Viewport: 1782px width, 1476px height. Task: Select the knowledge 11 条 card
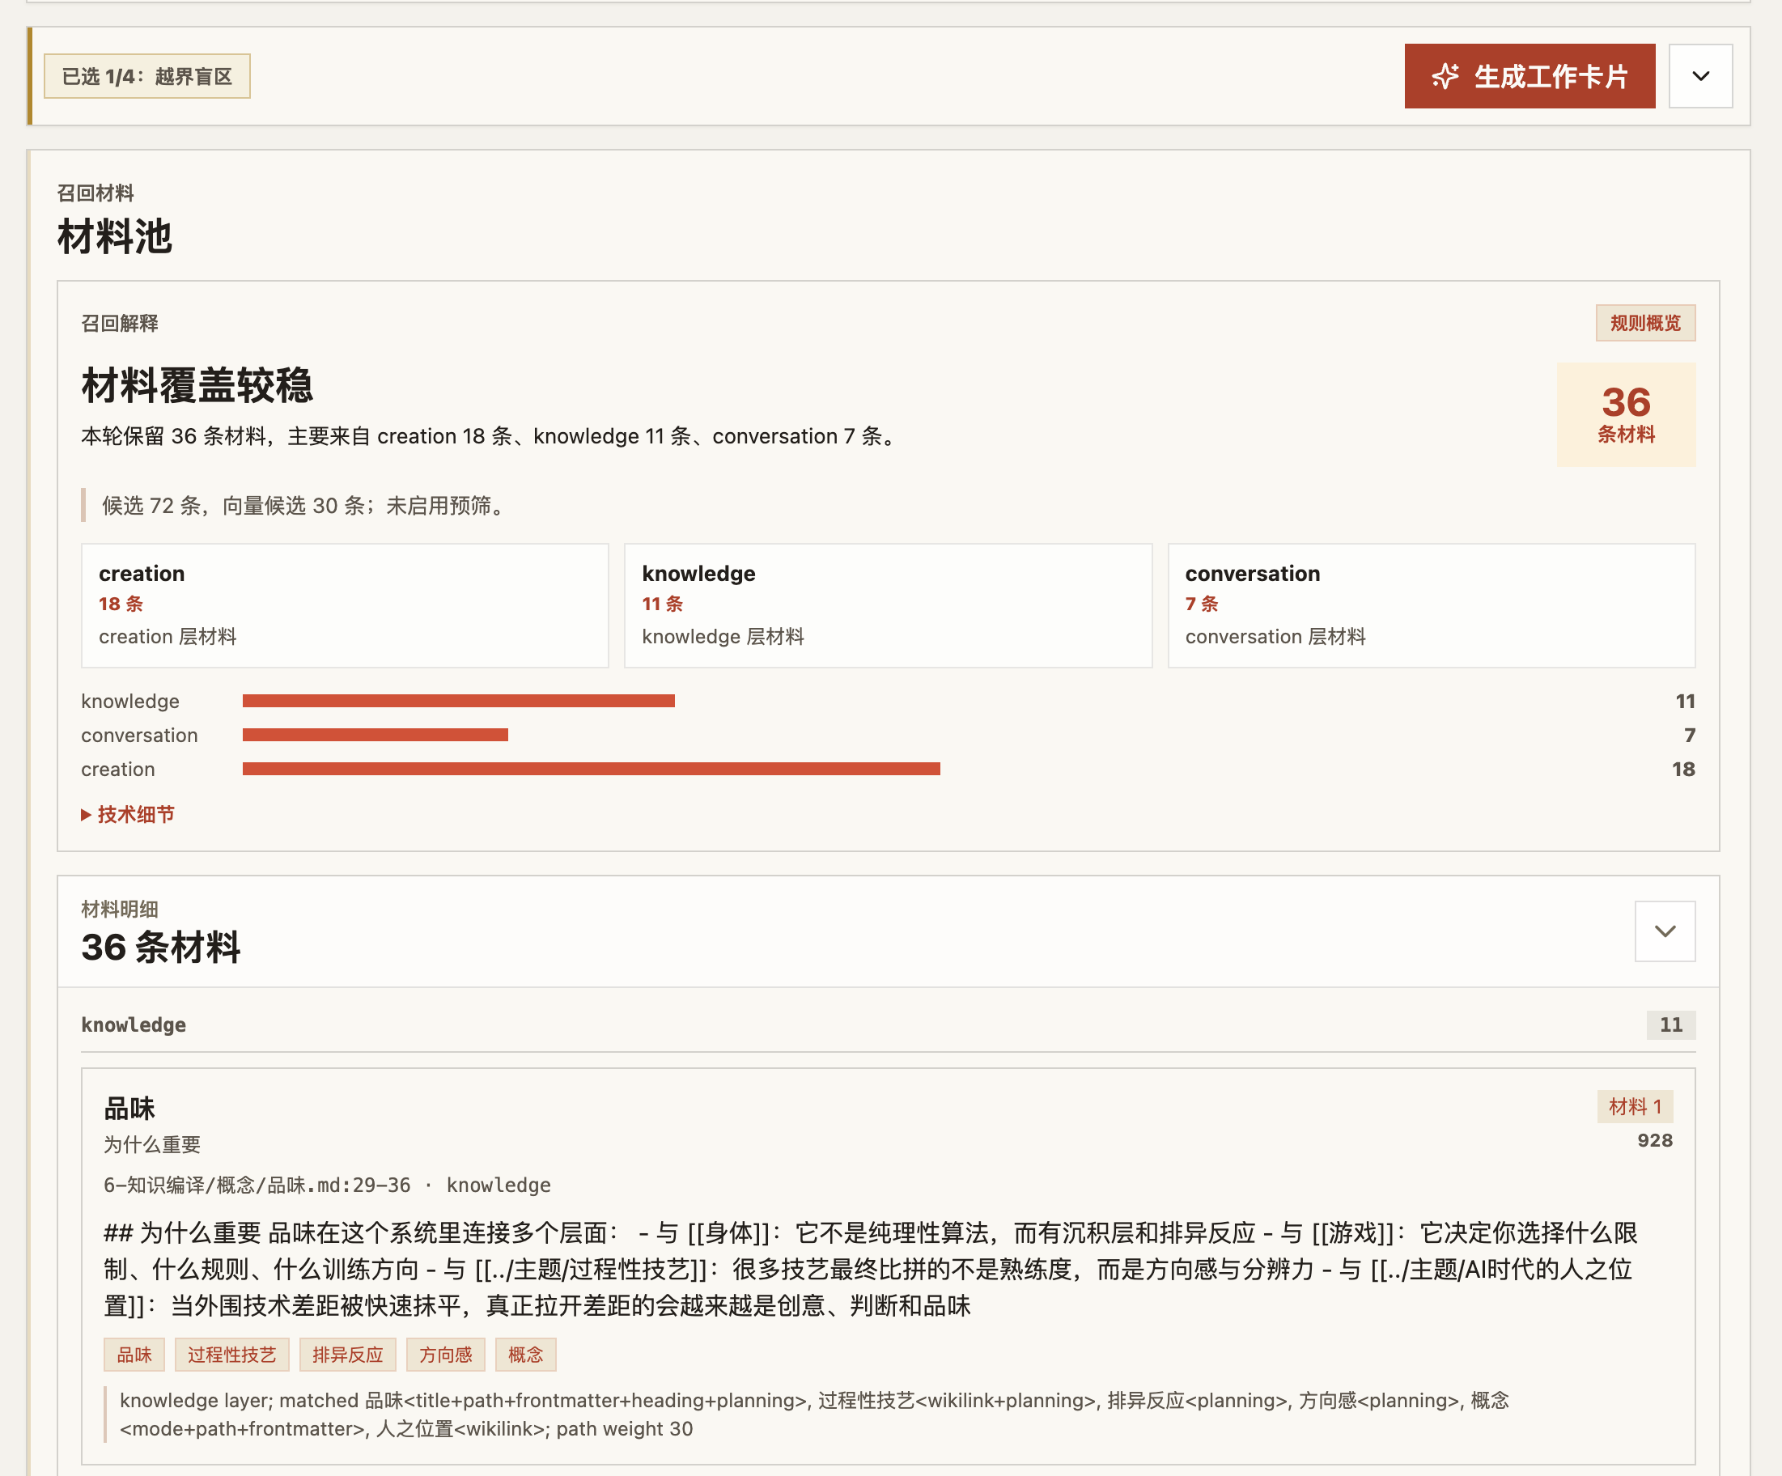[x=888, y=605]
